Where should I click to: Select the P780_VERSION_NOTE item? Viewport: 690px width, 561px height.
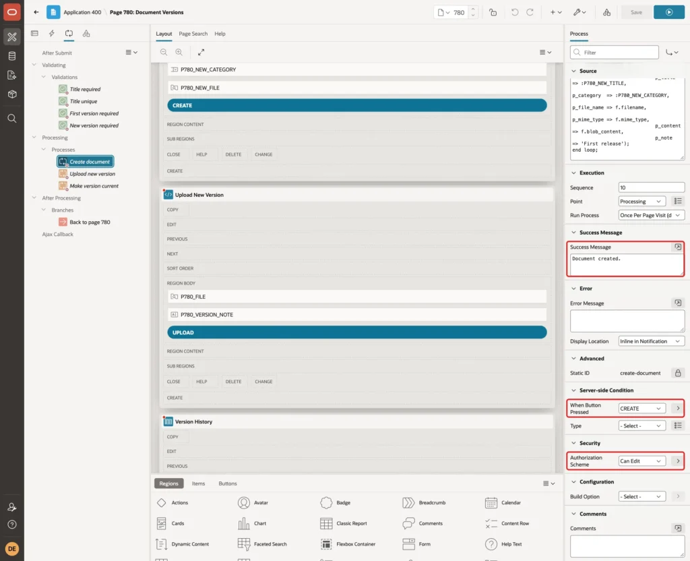pos(357,314)
